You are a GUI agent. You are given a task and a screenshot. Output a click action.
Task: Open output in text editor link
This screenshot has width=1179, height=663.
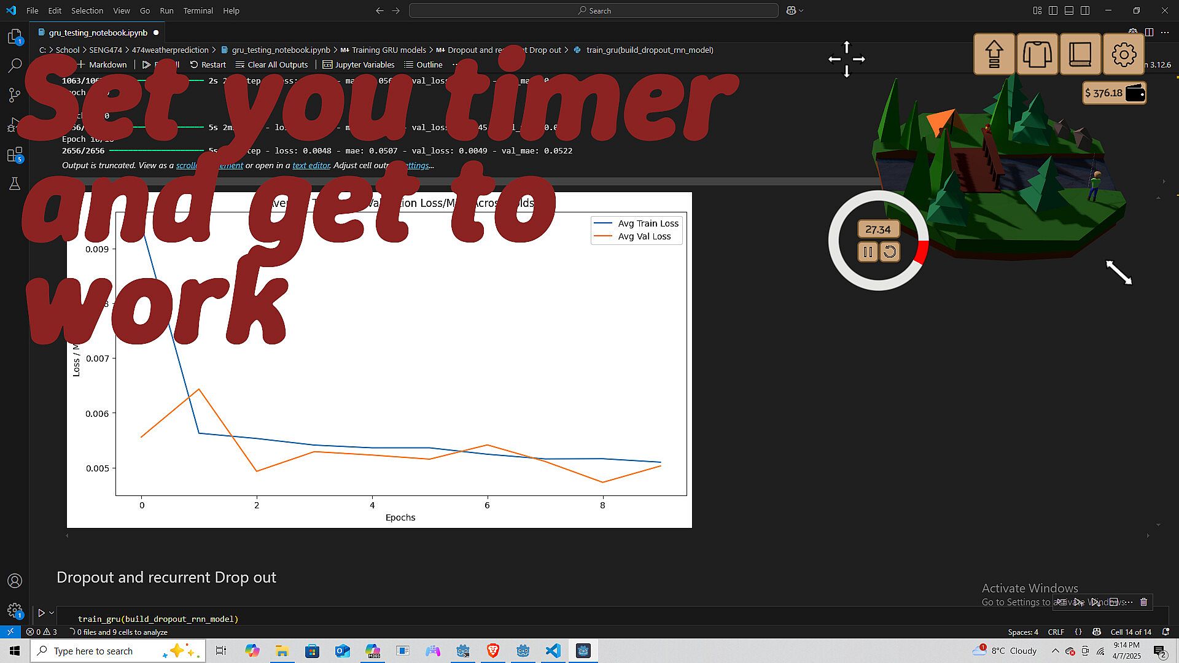pyautogui.click(x=311, y=166)
